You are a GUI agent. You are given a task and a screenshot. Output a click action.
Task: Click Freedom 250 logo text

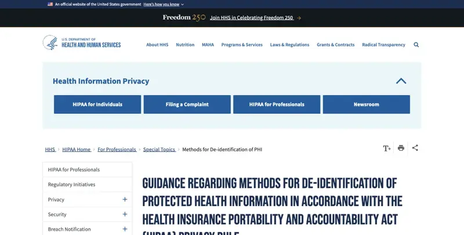point(184,17)
